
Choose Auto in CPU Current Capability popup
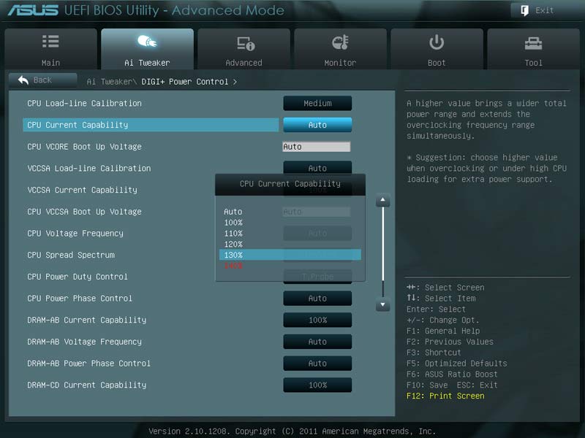[x=233, y=212]
